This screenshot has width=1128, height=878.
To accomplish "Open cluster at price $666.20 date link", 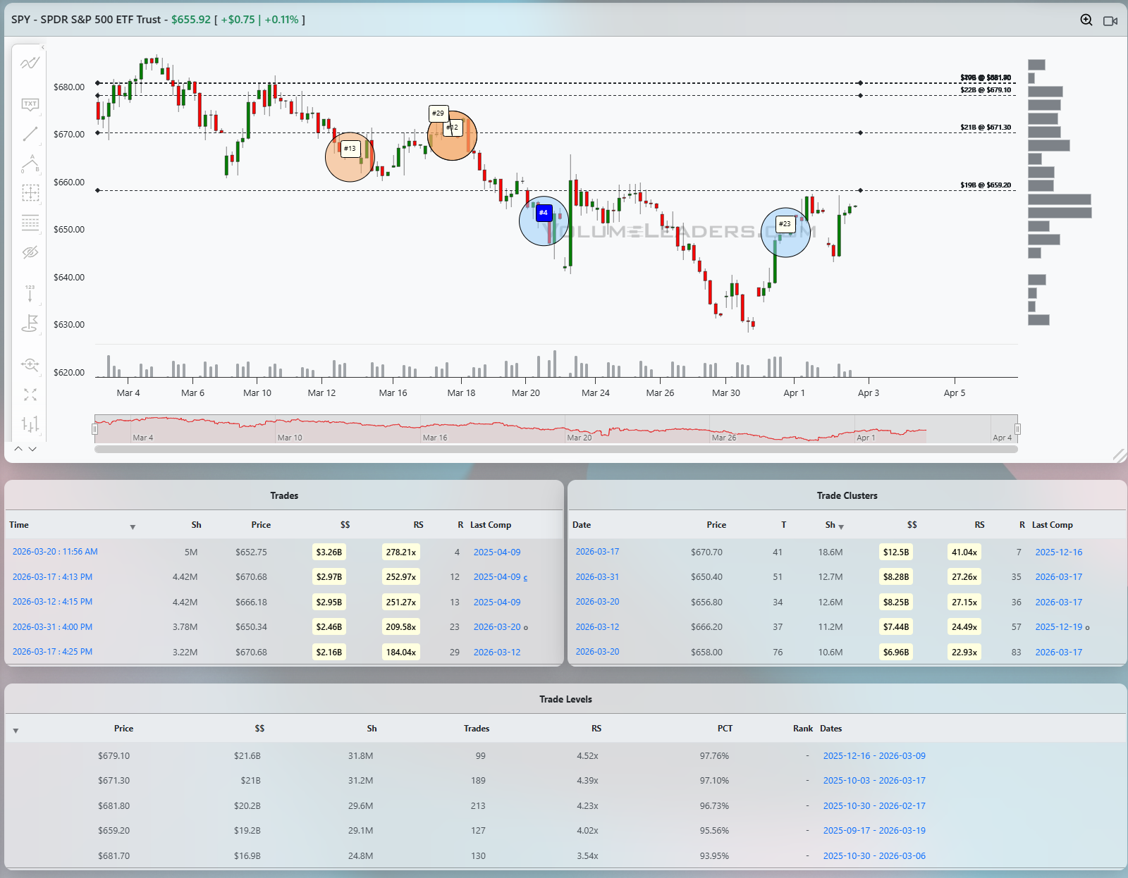I will pos(597,626).
